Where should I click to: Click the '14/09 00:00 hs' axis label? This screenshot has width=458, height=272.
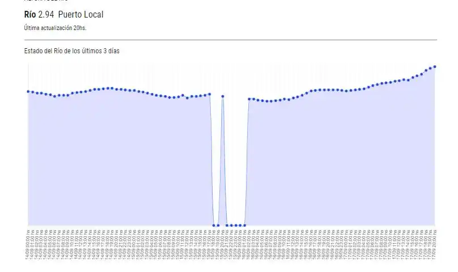(x=28, y=244)
